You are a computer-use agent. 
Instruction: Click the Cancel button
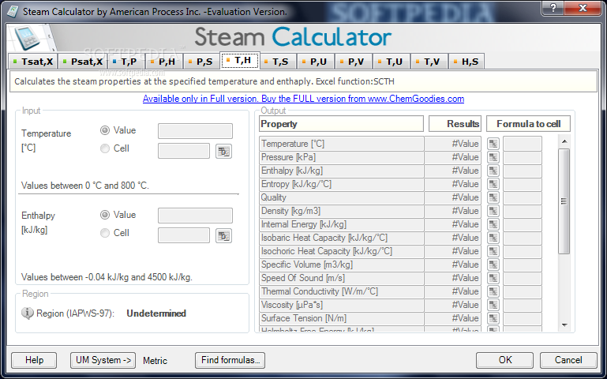click(568, 360)
